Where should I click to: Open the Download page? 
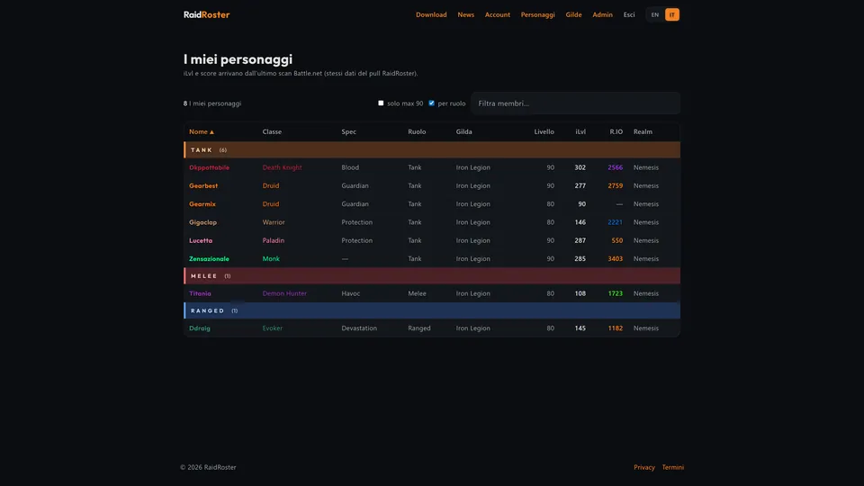431,15
